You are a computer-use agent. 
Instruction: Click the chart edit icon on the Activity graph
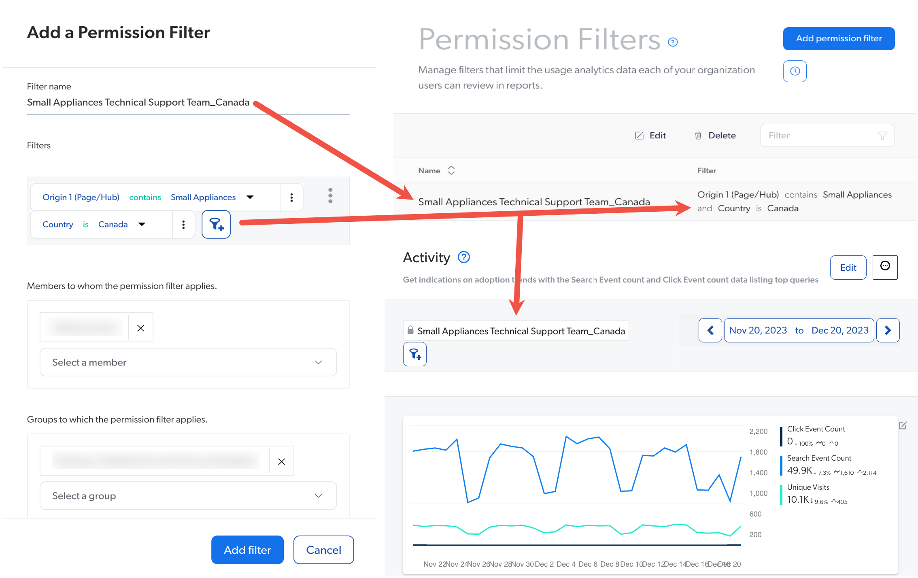point(903,426)
